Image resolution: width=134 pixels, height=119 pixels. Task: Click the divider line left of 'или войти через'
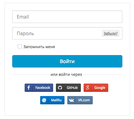click(31, 74)
